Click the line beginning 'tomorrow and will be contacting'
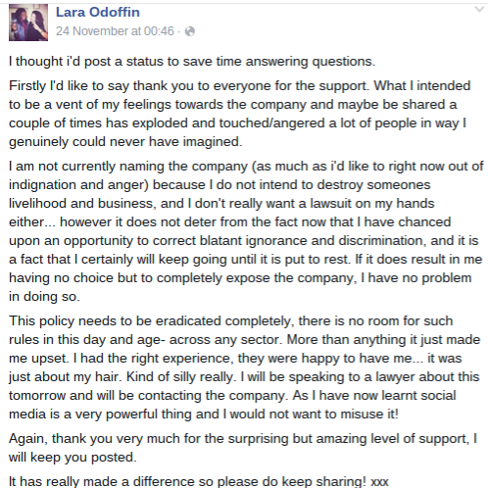 pos(232,396)
